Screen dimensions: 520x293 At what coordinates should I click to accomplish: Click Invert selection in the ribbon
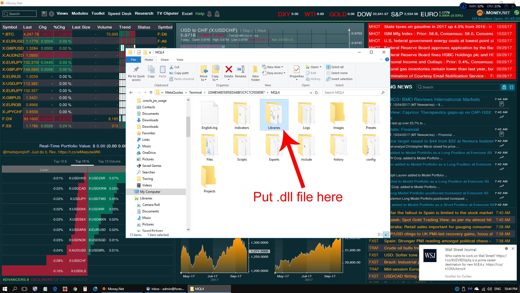(x=339, y=79)
